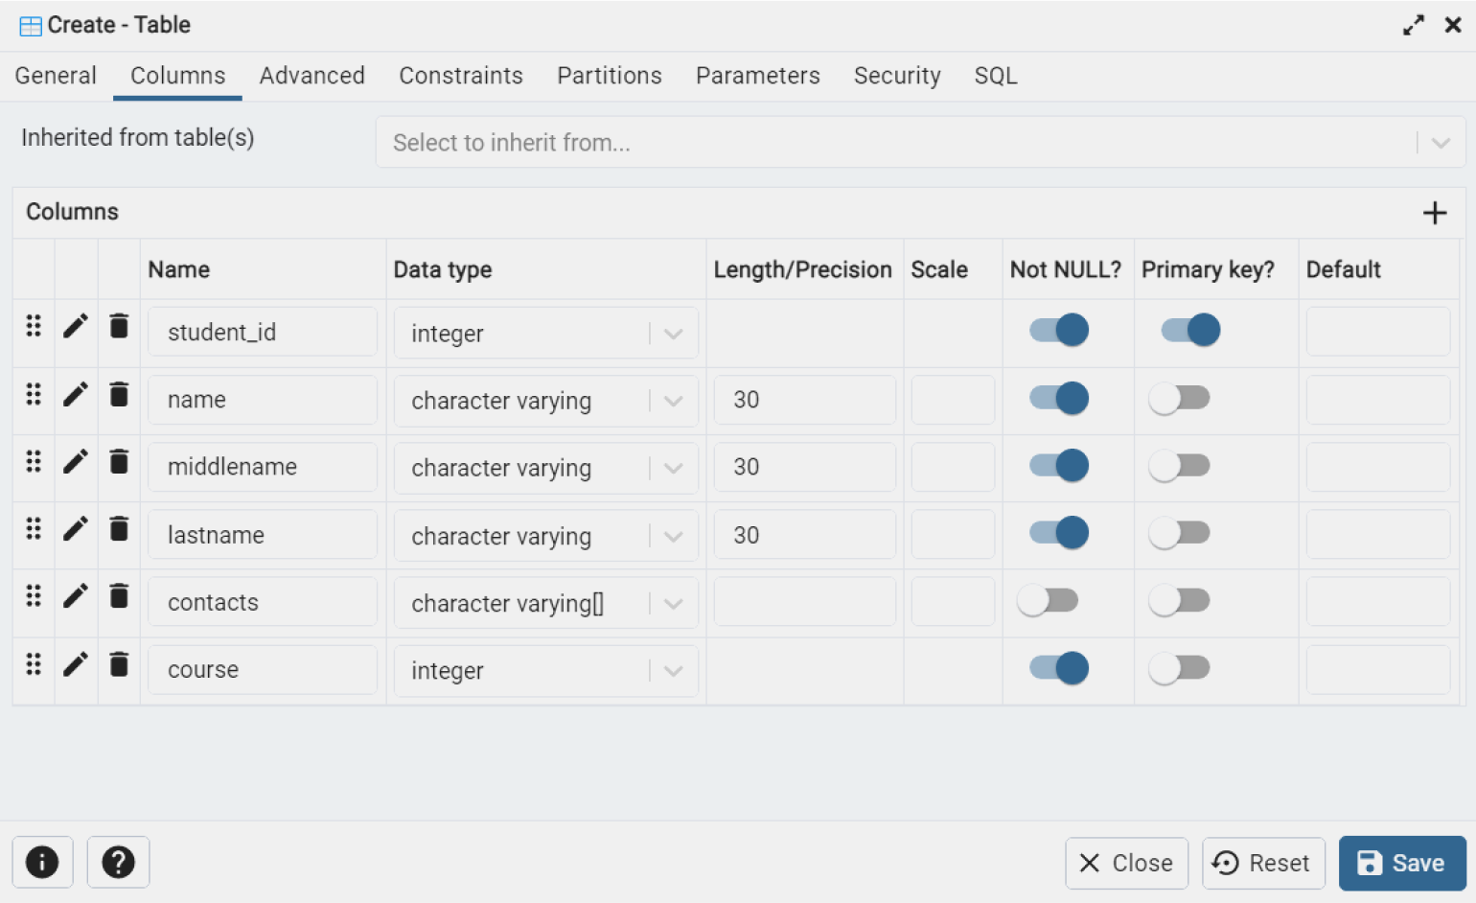Open the help question mark button
The height and width of the screenshot is (903, 1476).
[118, 862]
